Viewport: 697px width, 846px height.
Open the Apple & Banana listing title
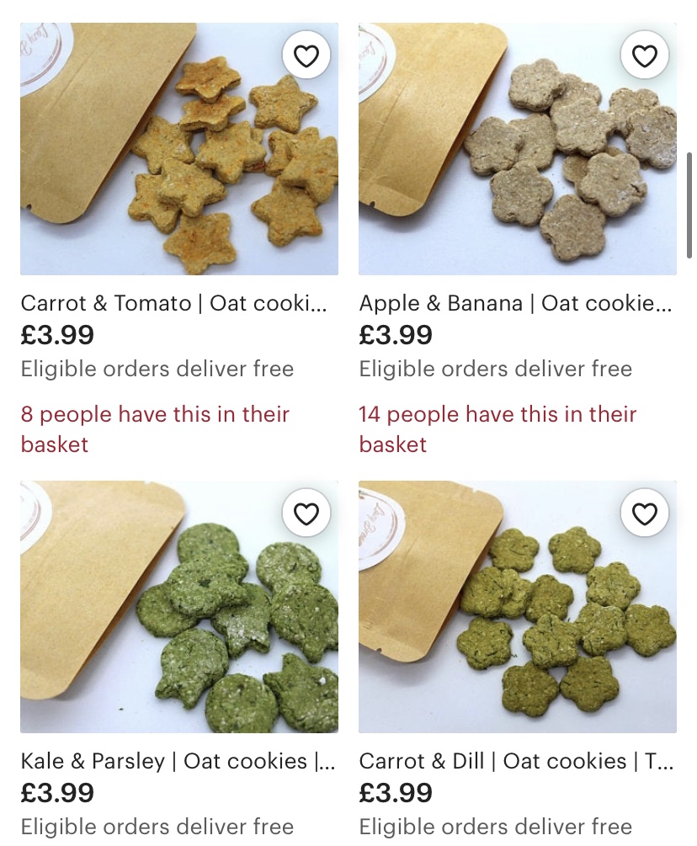click(x=516, y=304)
